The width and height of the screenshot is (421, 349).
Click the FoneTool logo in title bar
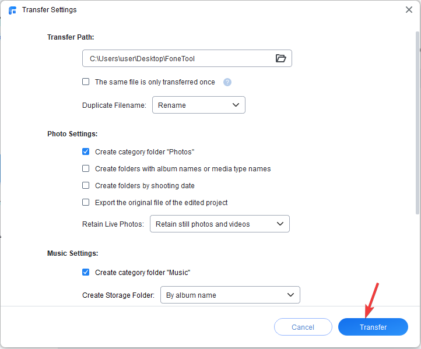click(x=12, y=10)
